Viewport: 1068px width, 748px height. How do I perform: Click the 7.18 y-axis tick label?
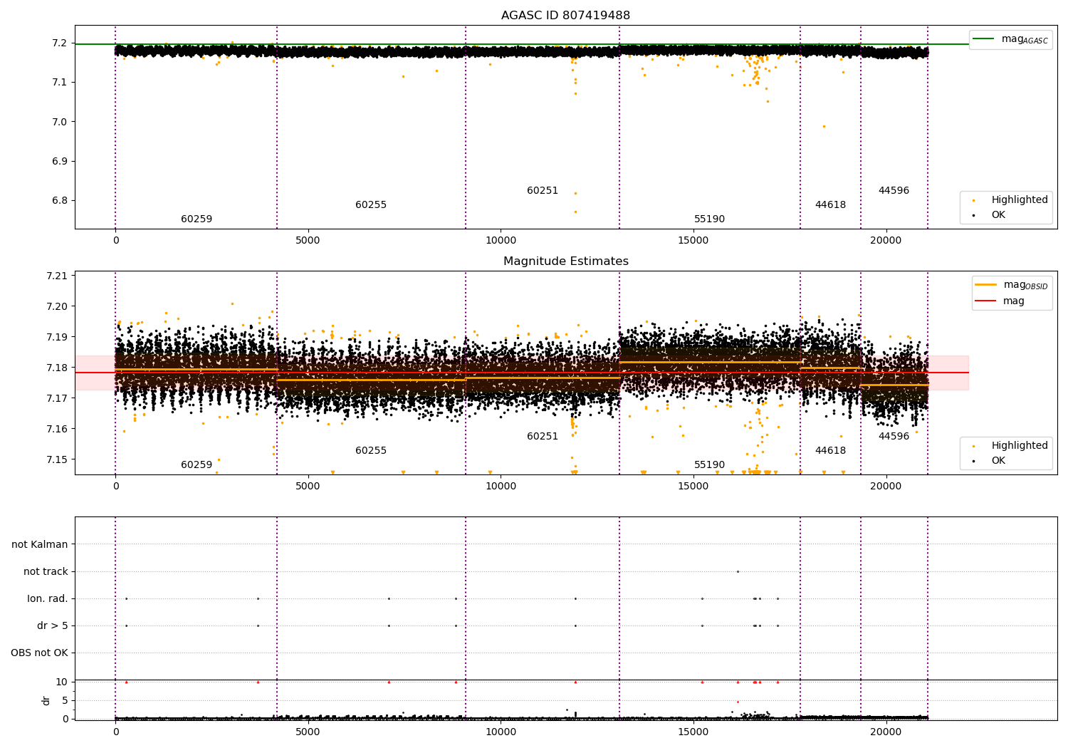tap(56, 368)
